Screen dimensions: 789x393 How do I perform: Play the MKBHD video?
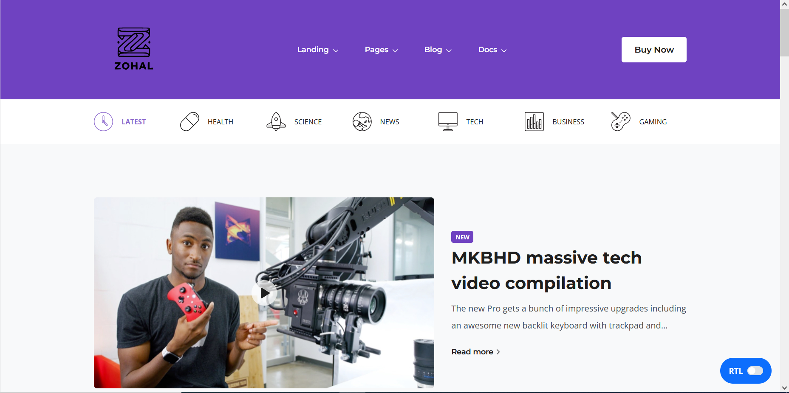(264, 293)
